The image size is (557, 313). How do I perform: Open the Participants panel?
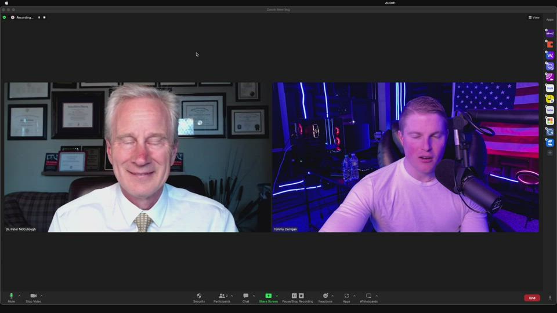(222, 296)
